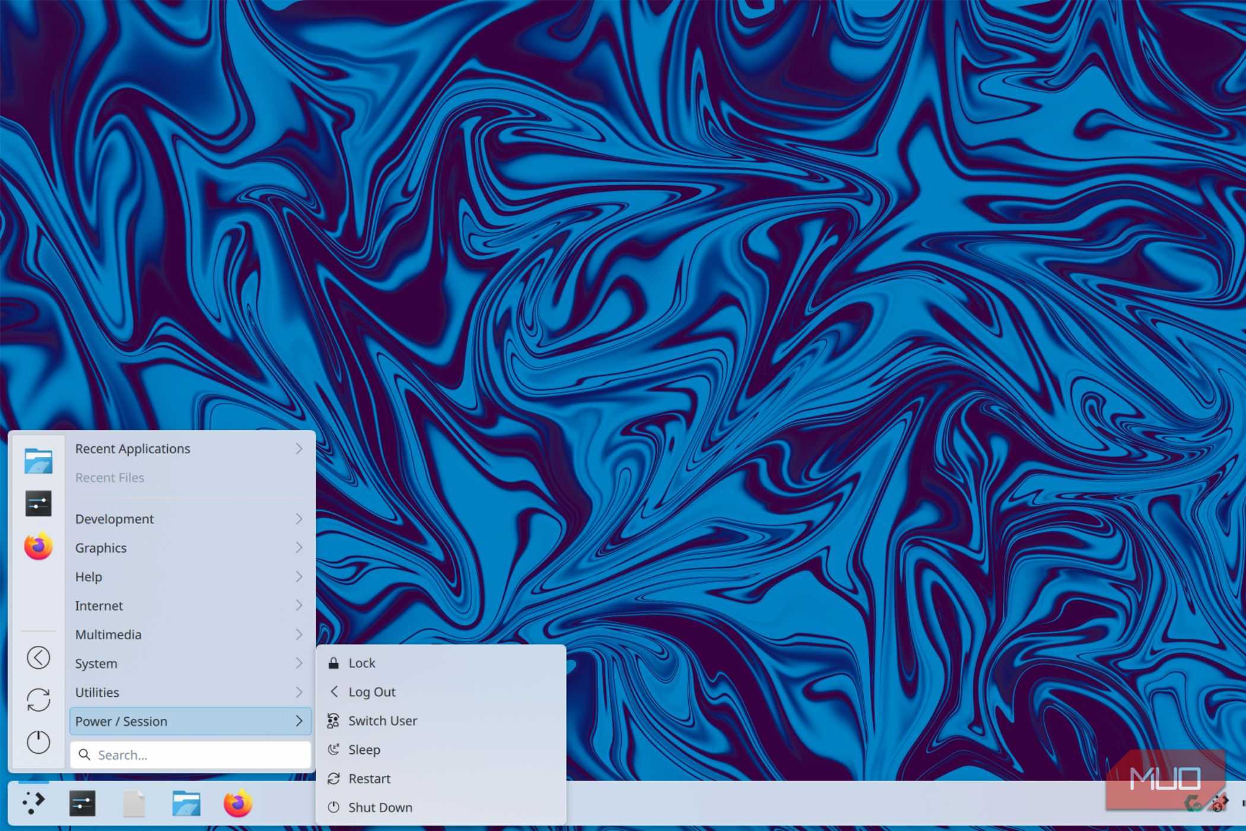Expand the Multimedia category chevron
The width and height of the screenshot is (1246, 831).
[x=299, y=635]
